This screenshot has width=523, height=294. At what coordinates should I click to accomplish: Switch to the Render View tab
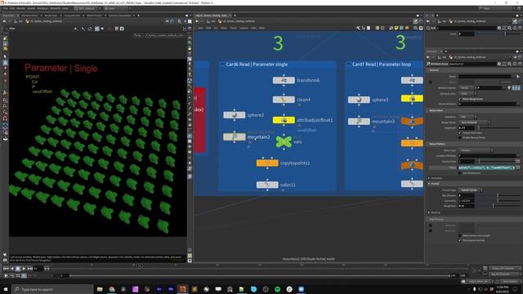(51, 16)
